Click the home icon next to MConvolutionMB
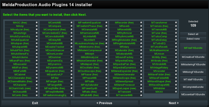 coord(71,36)
